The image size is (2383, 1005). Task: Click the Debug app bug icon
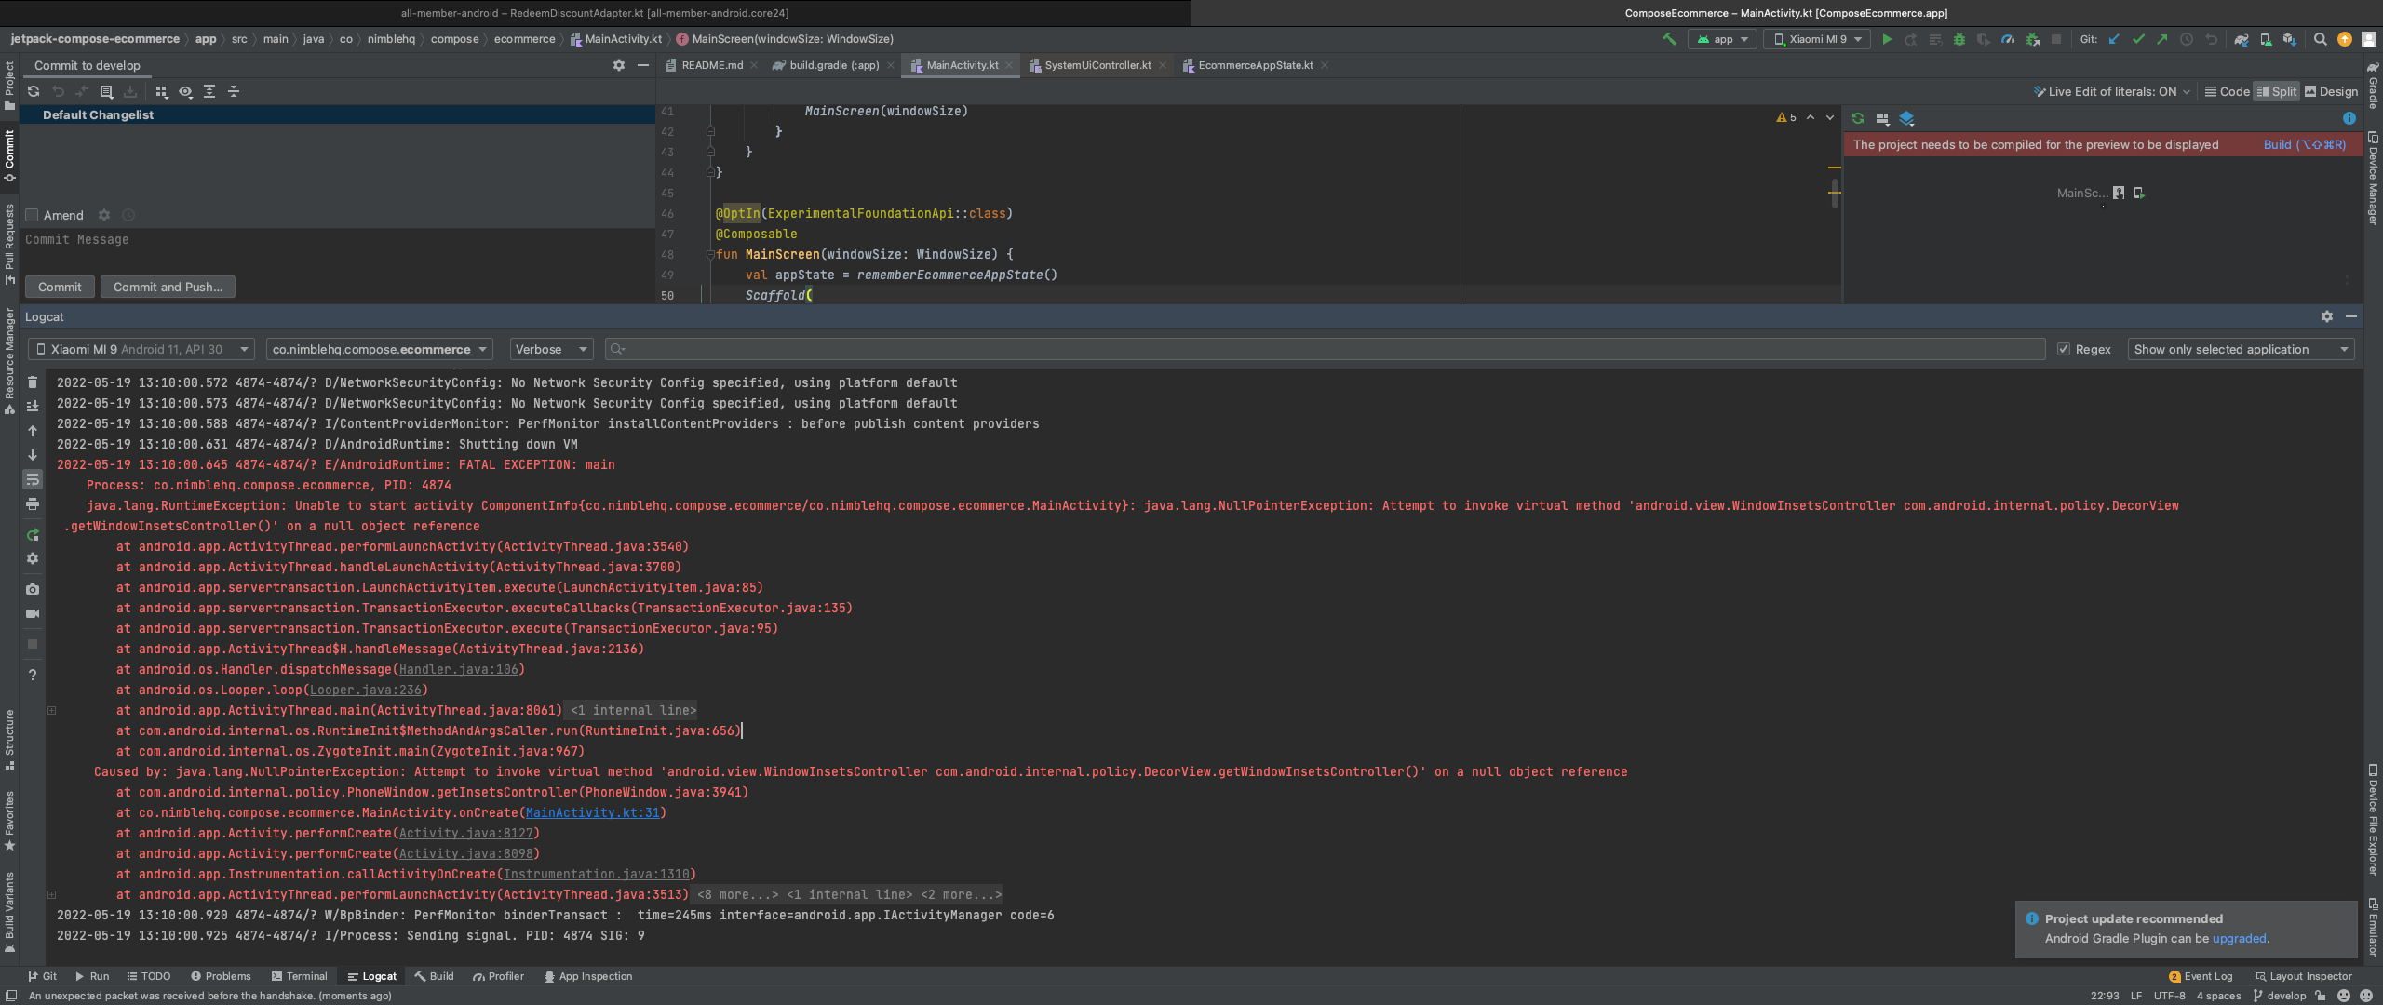[1959, 39]
